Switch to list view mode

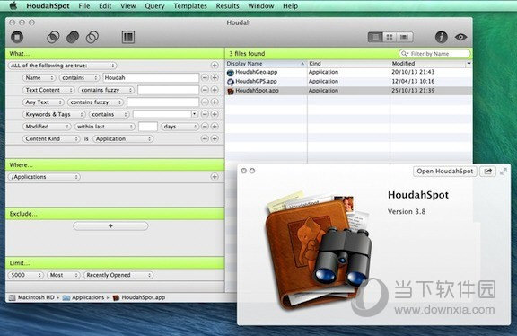pos(375,37)
